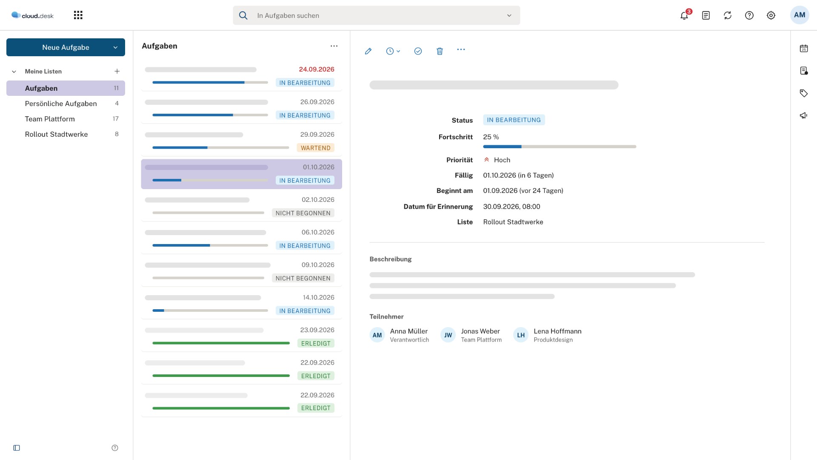This screenshot has width=817, height=460.
Task: Toggle sidebar collapse icon at bottom
Action: tap(17, 448)
